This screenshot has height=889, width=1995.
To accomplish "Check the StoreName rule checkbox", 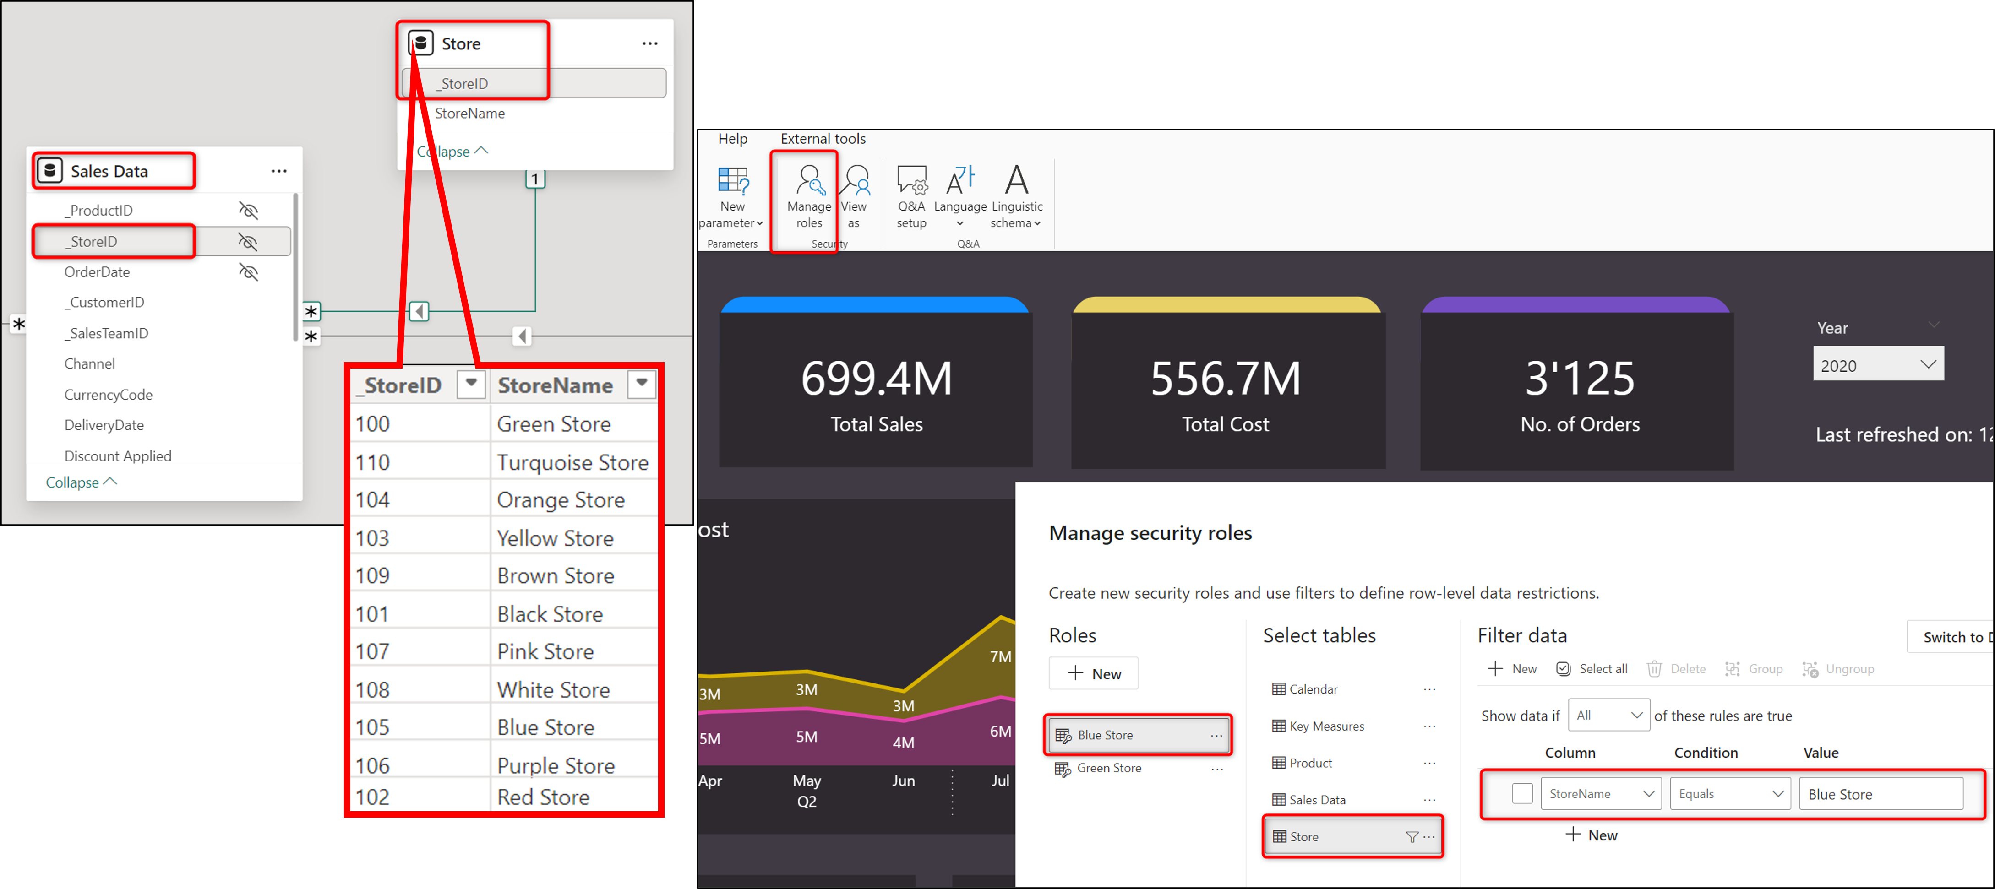I will [1522, 794].
